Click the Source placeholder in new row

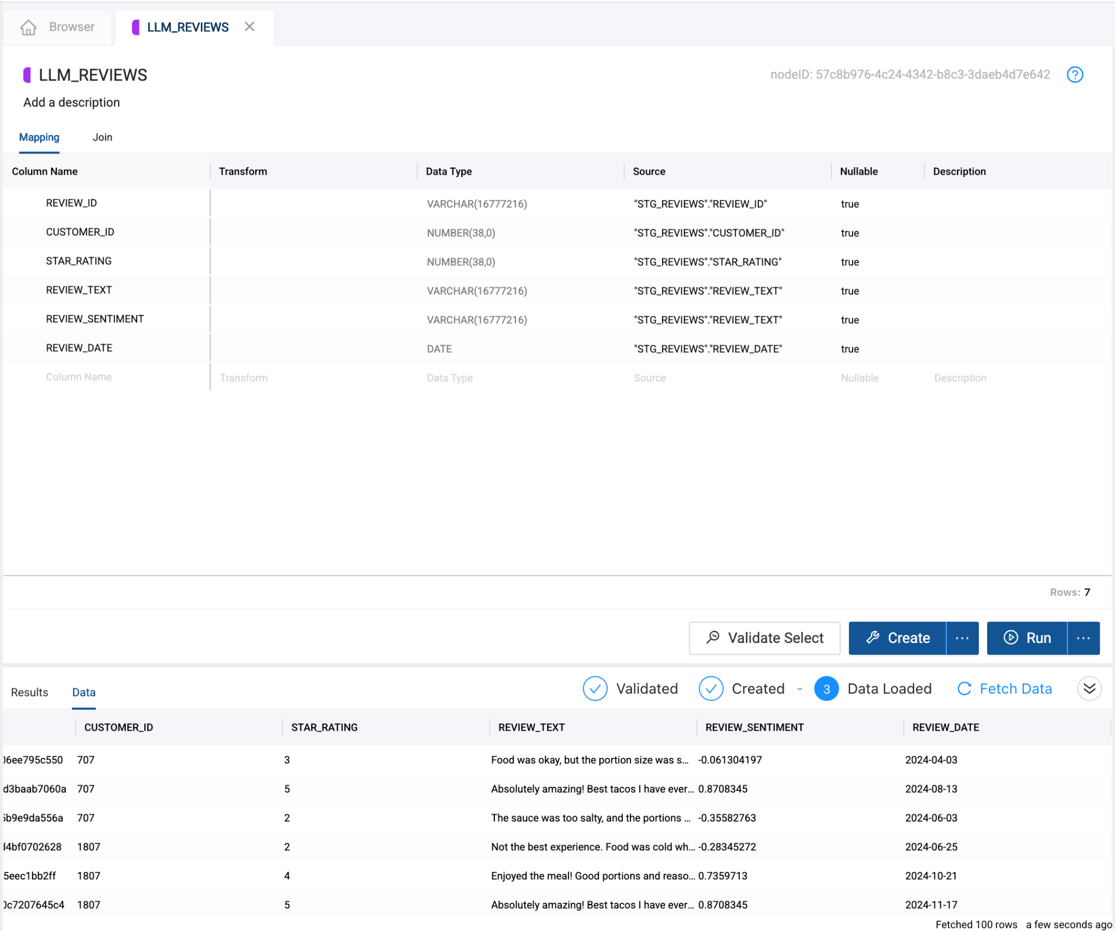[x=650, y=378]
